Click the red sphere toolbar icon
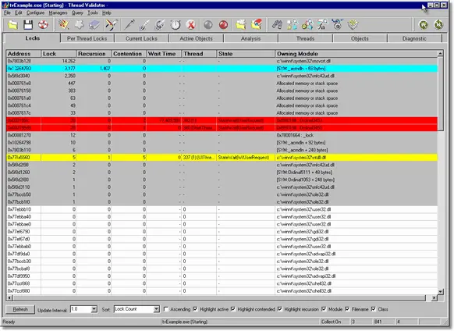This screenshot has height=331, width=454. pyautogui.click(x=223, y=25)
